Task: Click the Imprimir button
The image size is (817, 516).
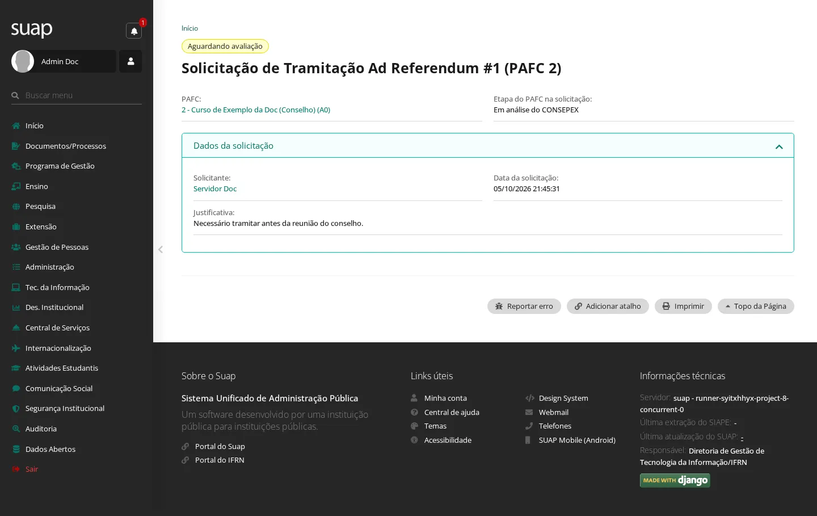Action: tap(683, 306)
